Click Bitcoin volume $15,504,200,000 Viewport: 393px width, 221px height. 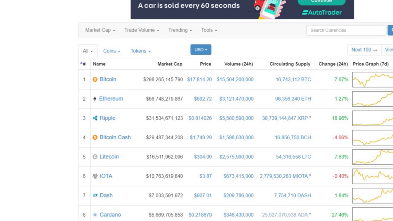(x=235, y=79)
